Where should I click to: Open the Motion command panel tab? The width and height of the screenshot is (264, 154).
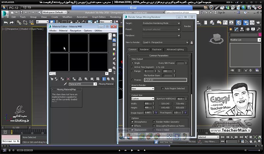247,29
